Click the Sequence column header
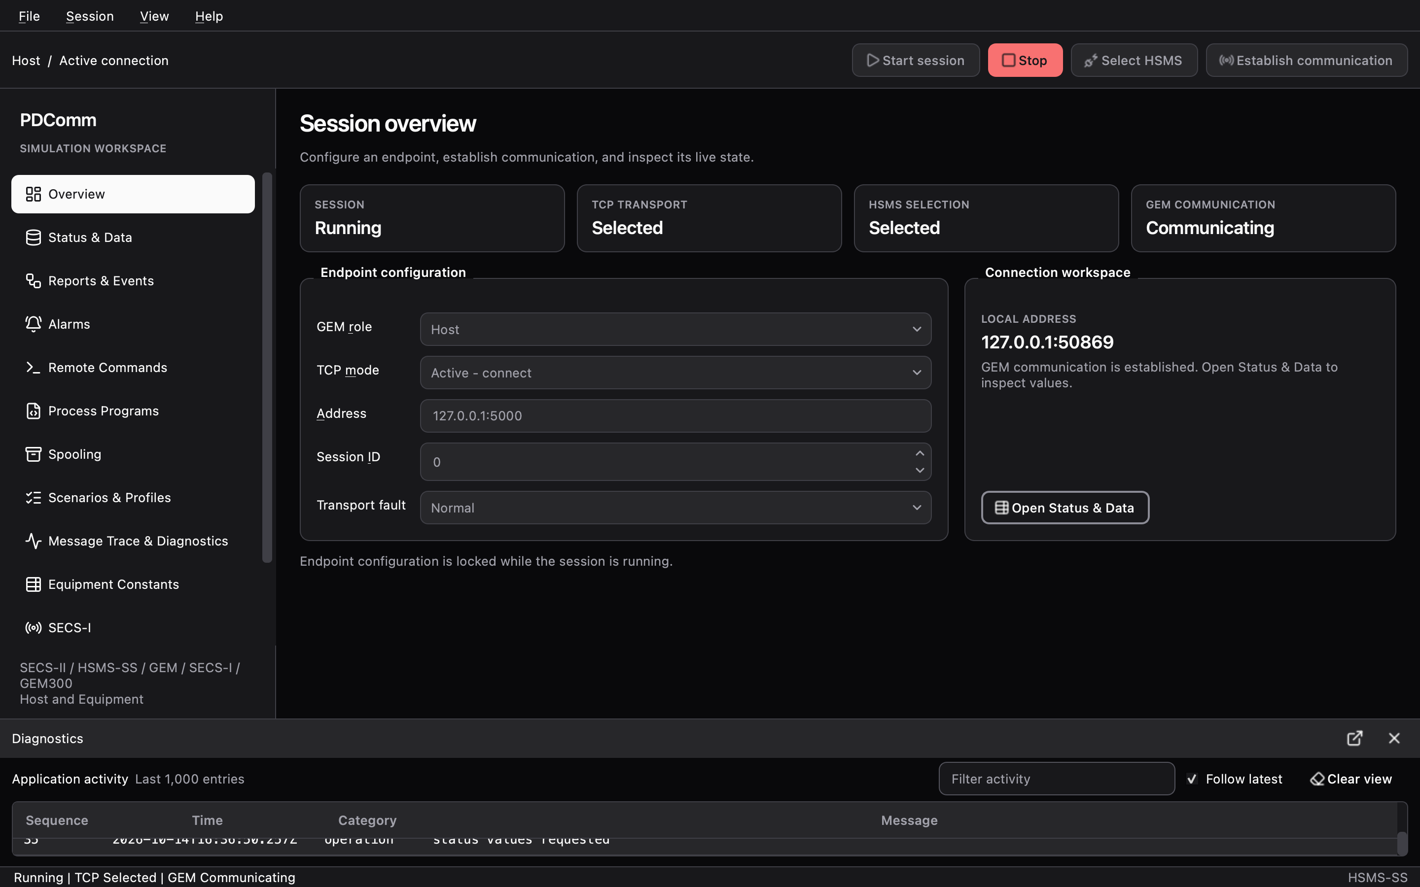 click(x=57, y=820)
